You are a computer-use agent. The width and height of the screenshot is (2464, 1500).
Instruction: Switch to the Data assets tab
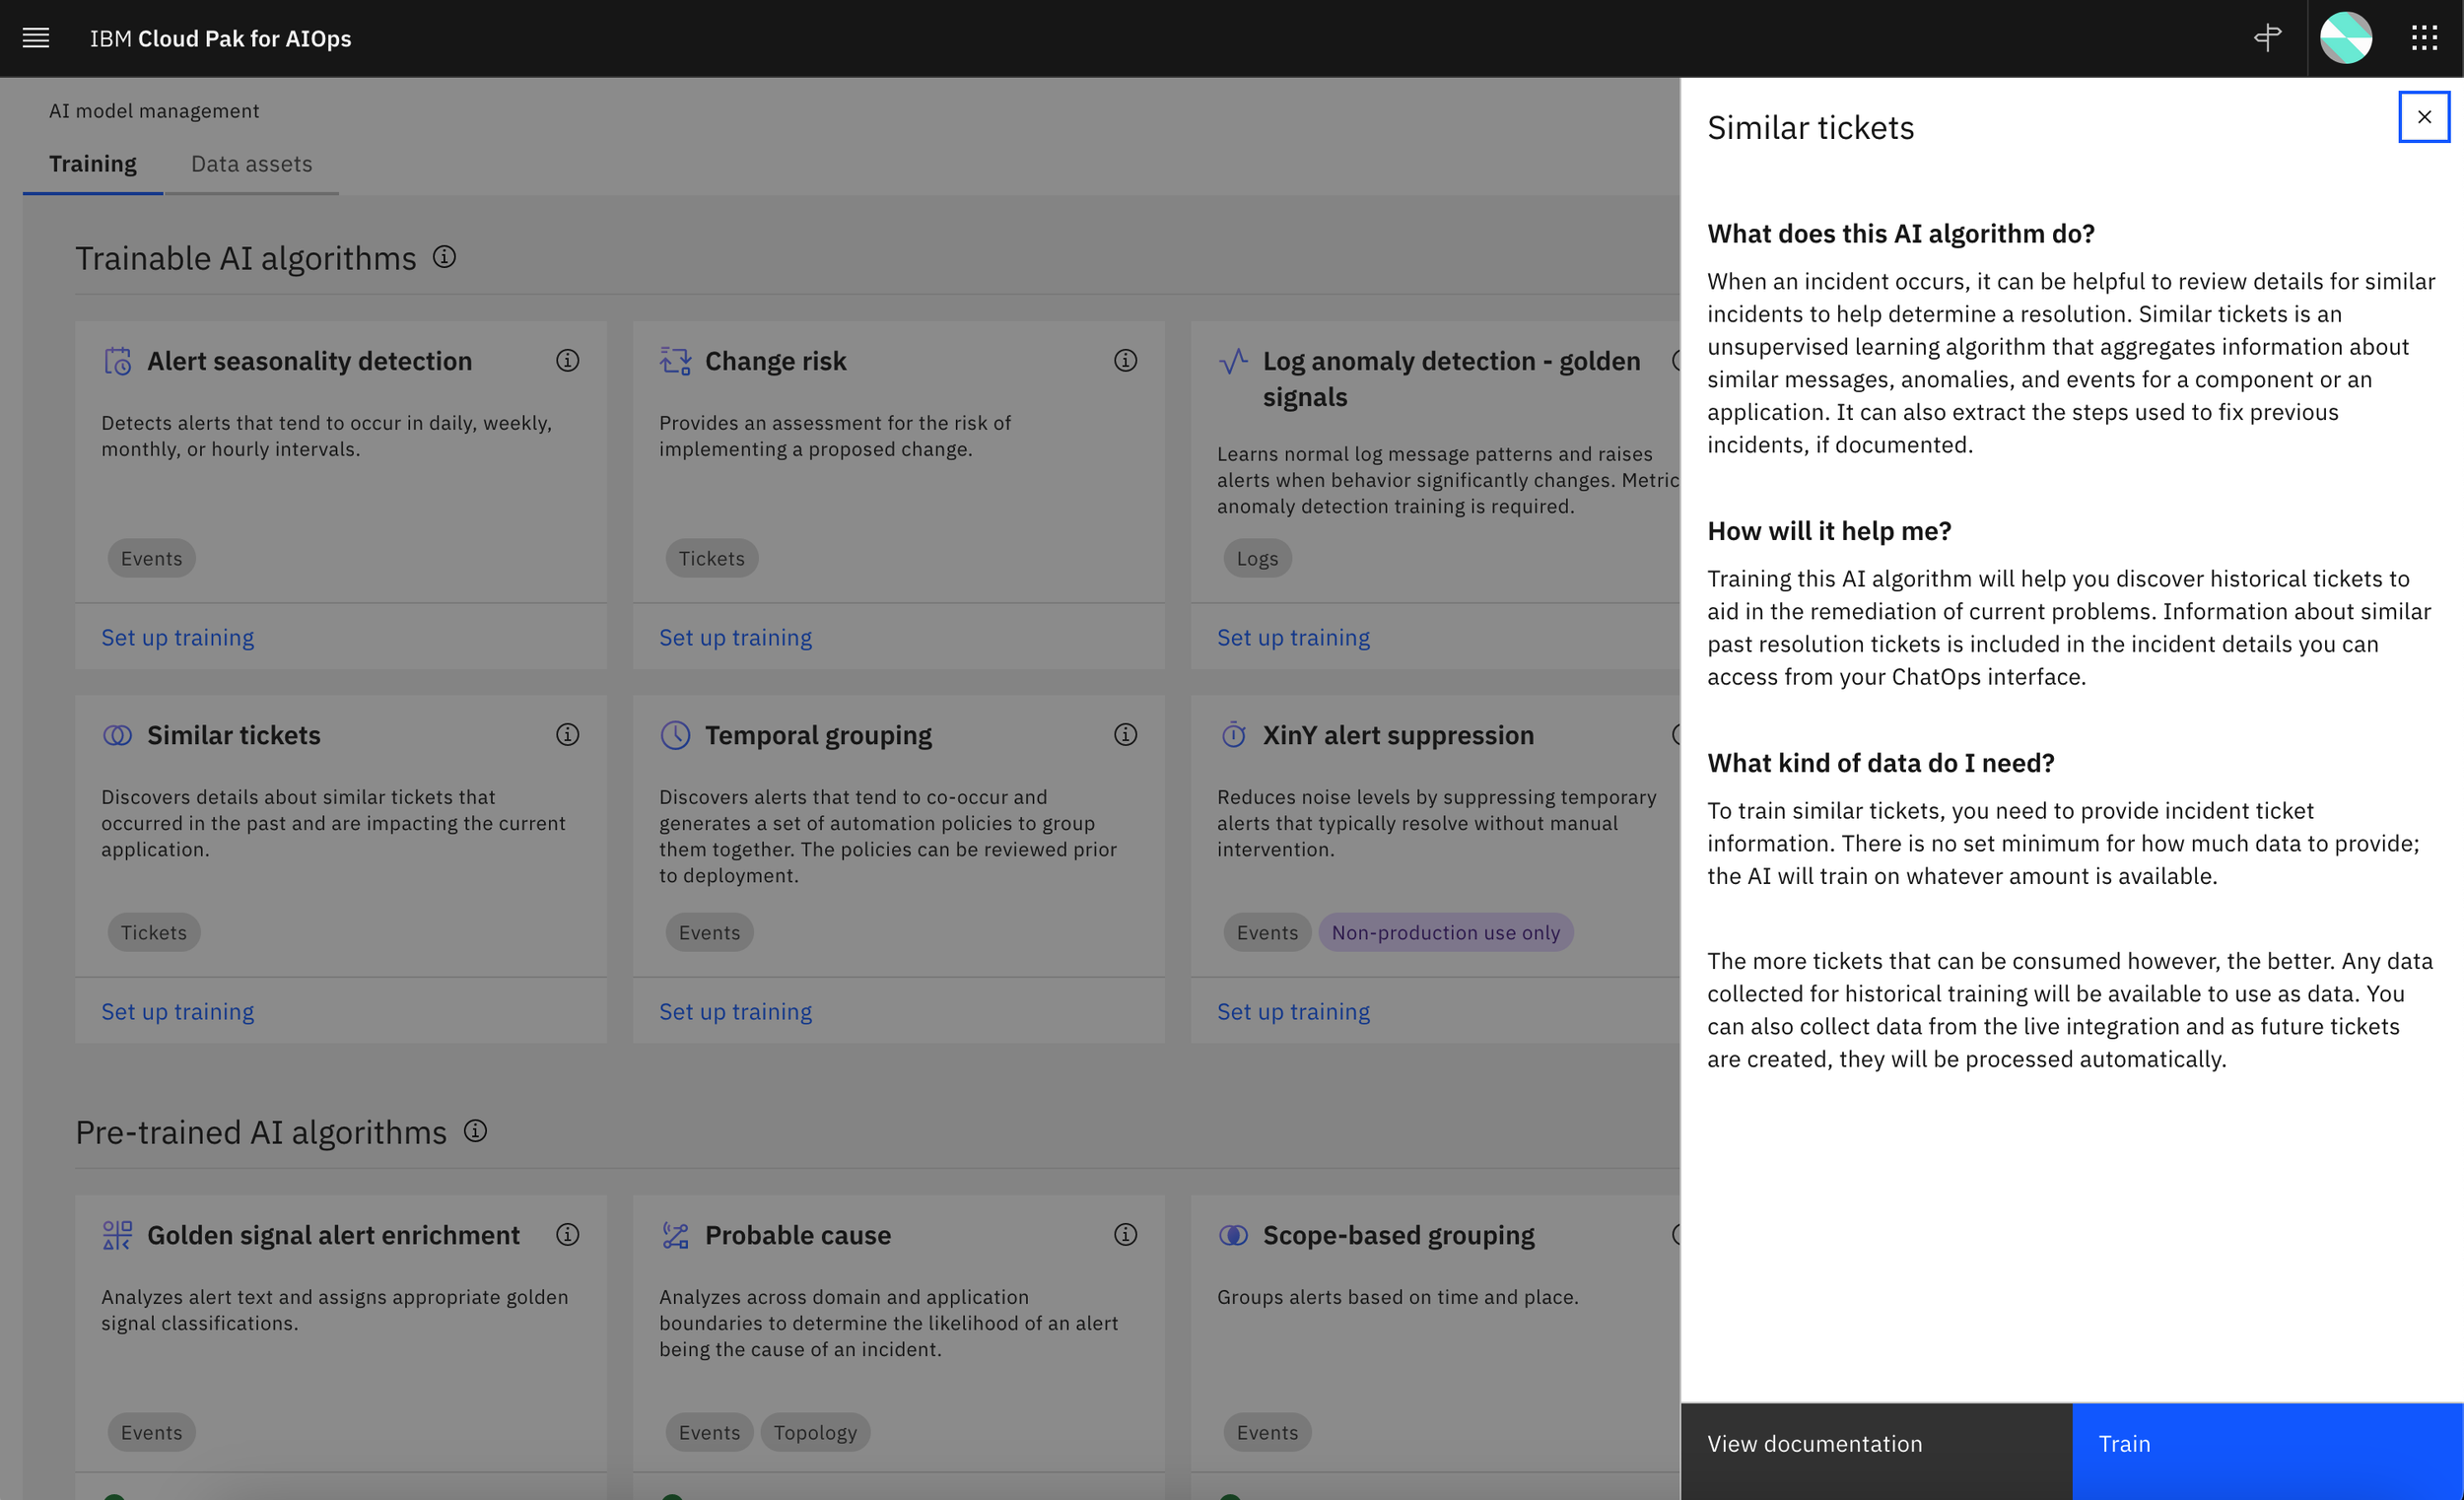click(x=251, y=164)
